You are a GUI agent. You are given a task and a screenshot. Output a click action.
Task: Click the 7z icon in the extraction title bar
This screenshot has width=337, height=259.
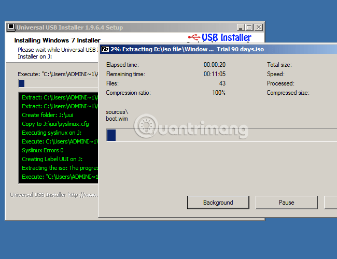pos(105,49)
